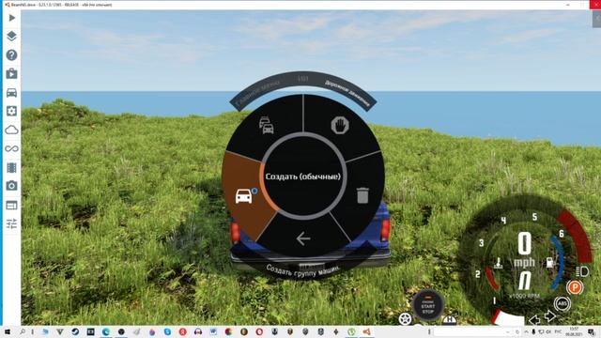Open Steam from the taskbar
The image size is (601, 338).
click(75, 331)
